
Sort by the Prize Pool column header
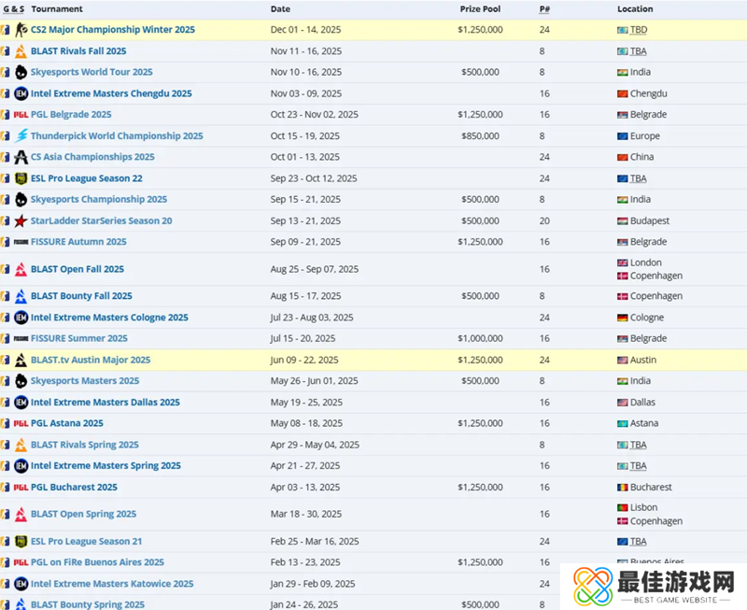[x=481, y=8]
